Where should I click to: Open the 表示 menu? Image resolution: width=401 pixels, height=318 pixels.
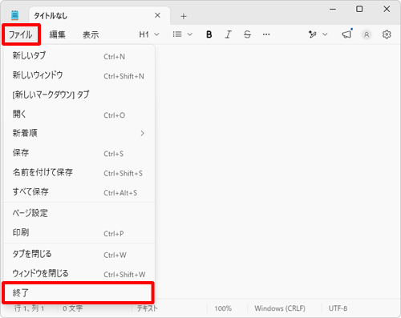coord(91,34)
